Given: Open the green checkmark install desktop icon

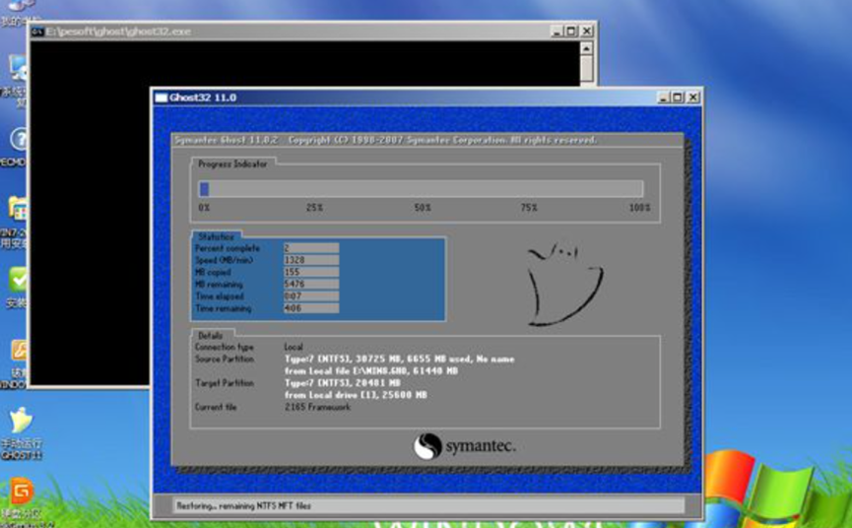Looking at the screenshot, I should coord(19,280).
